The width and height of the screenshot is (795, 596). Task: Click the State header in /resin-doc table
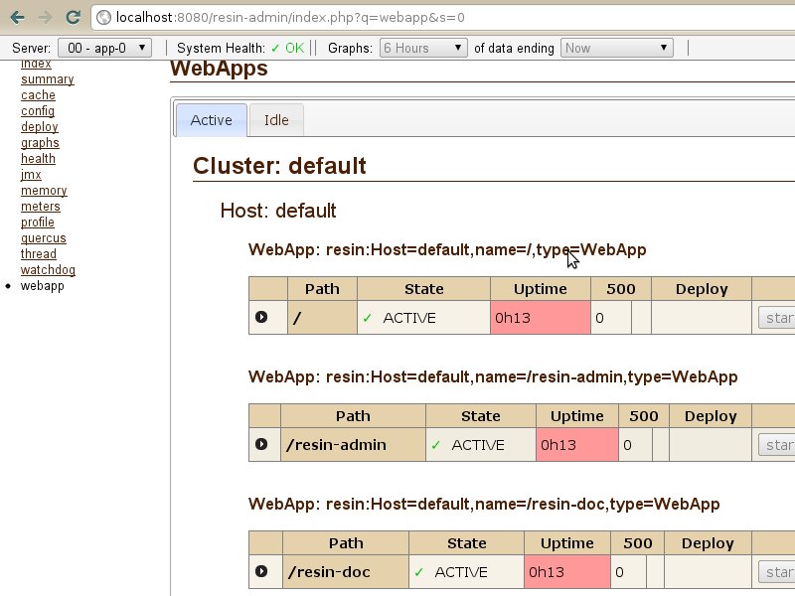[x=466, y=543]
